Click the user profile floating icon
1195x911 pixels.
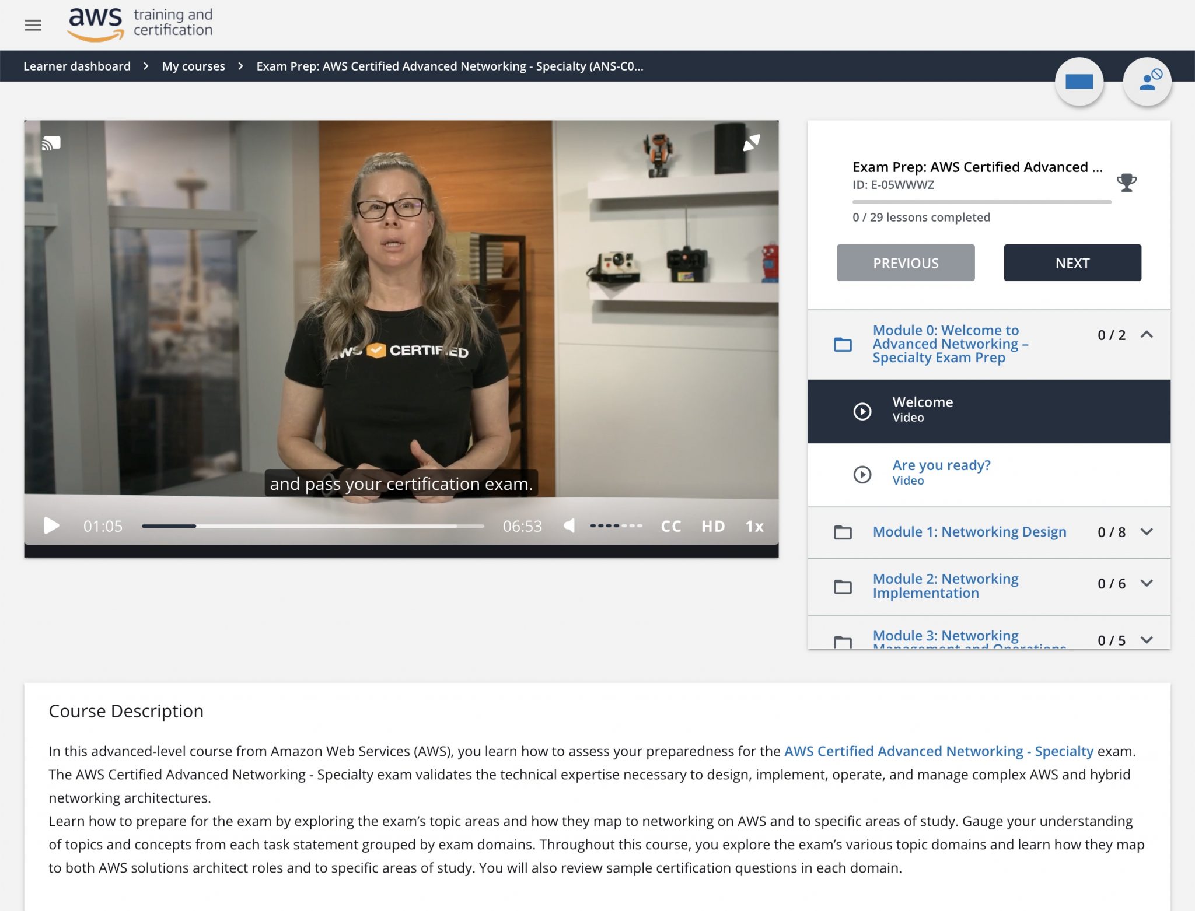(1147, 82)
